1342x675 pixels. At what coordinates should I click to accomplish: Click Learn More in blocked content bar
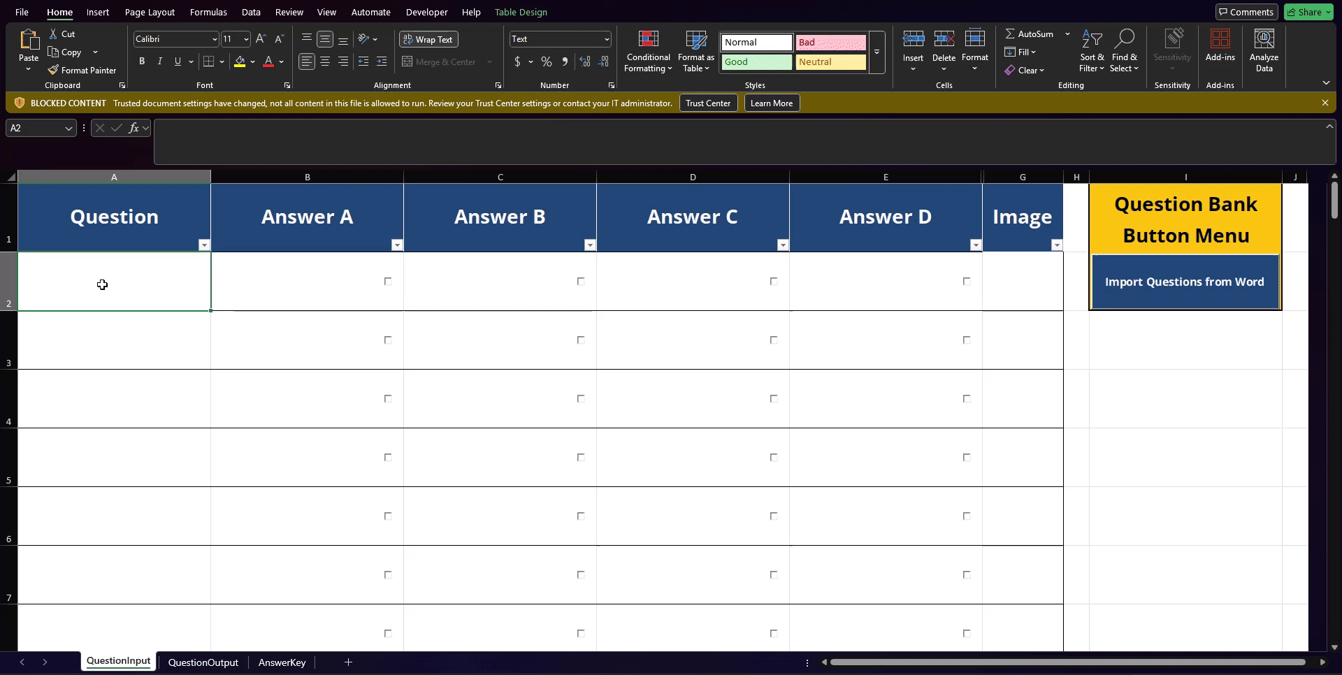click(x=772, y=103)
